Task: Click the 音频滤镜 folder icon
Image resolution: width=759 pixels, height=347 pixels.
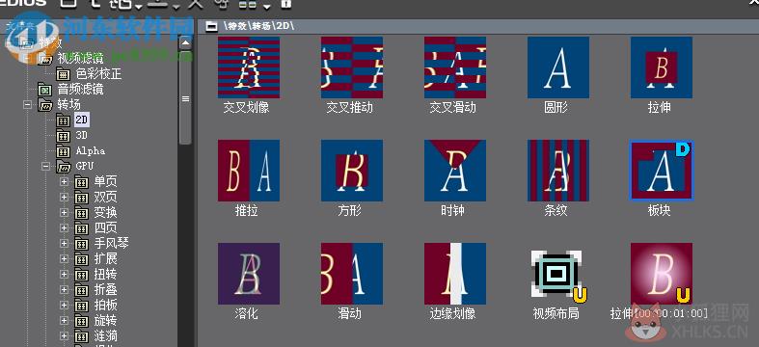Action: tap(45, 90)
